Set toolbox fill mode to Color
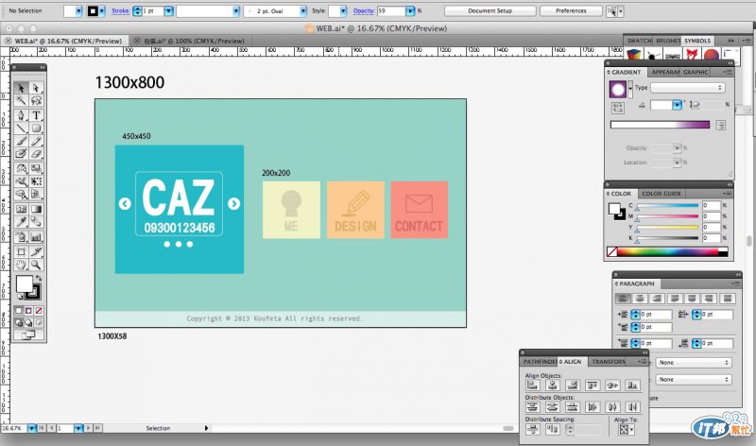 [19, 311]
